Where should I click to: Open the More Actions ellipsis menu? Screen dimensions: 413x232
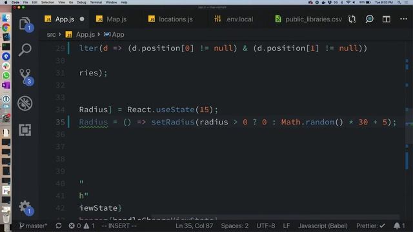tap(403, 19)
